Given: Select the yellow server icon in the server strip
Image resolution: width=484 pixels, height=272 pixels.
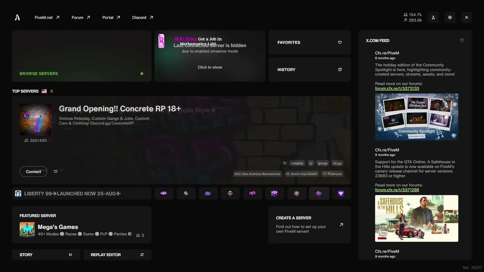Looking at the screenshot, I should tap(186, 193).
